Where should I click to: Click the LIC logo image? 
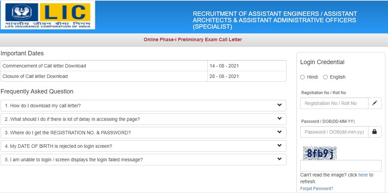coord(48,15)
